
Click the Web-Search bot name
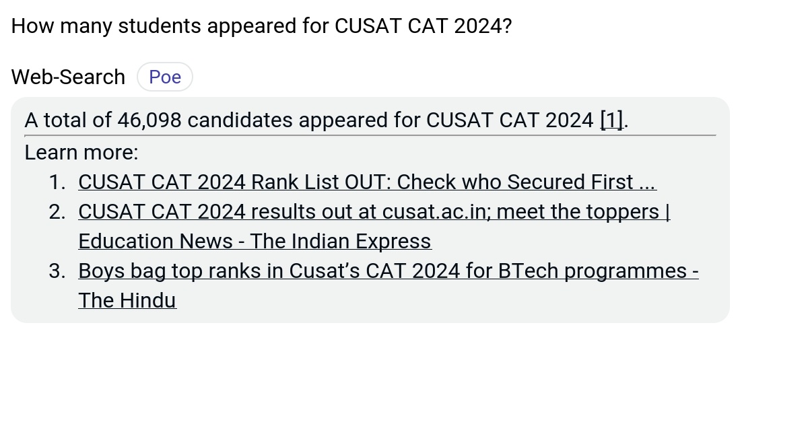(67, 77)
